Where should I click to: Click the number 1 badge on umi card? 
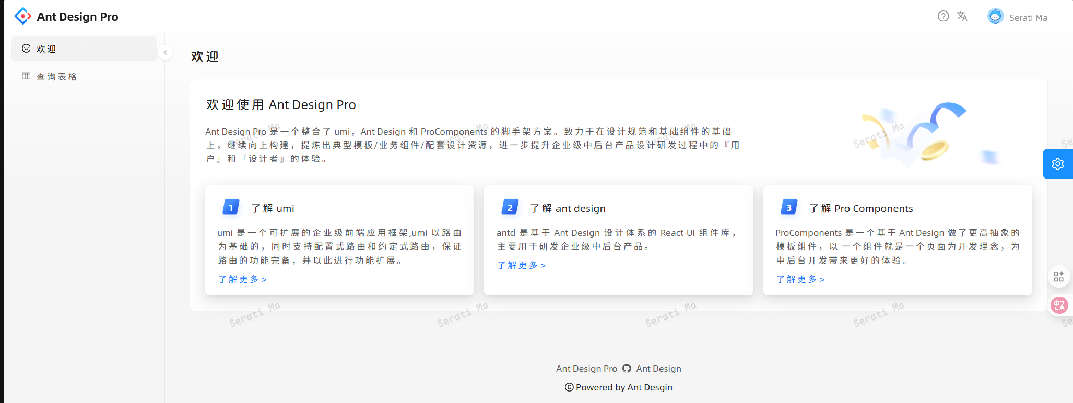click(x=231, y=207)
